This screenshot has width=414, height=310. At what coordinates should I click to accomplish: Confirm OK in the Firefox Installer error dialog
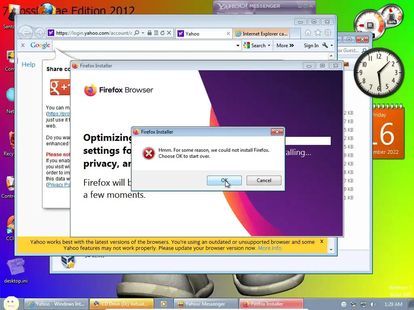[x=224, y=180]
